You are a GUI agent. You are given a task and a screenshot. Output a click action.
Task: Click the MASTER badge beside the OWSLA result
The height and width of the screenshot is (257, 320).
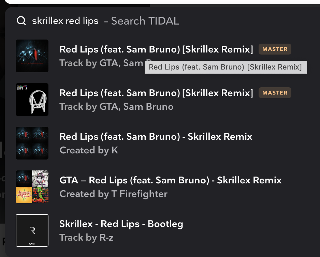coord(275,93)
